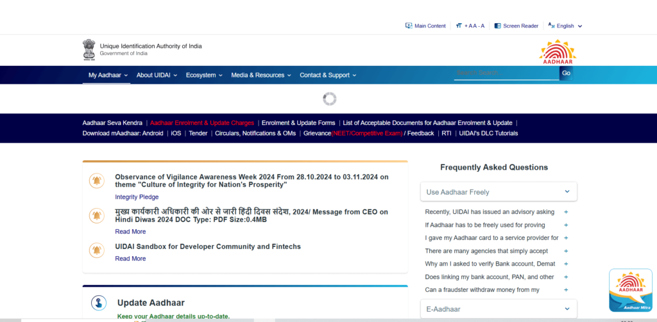The height and width of the screenshot is (322, 657).
Task: Open the Aadhaar Mitra chatbot icon
Action: tap(630, 291)
